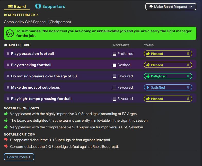The image size is (202, 166).
Task: Click thumbs-up icon beside FC Argeș highlight
Action: 6,114
